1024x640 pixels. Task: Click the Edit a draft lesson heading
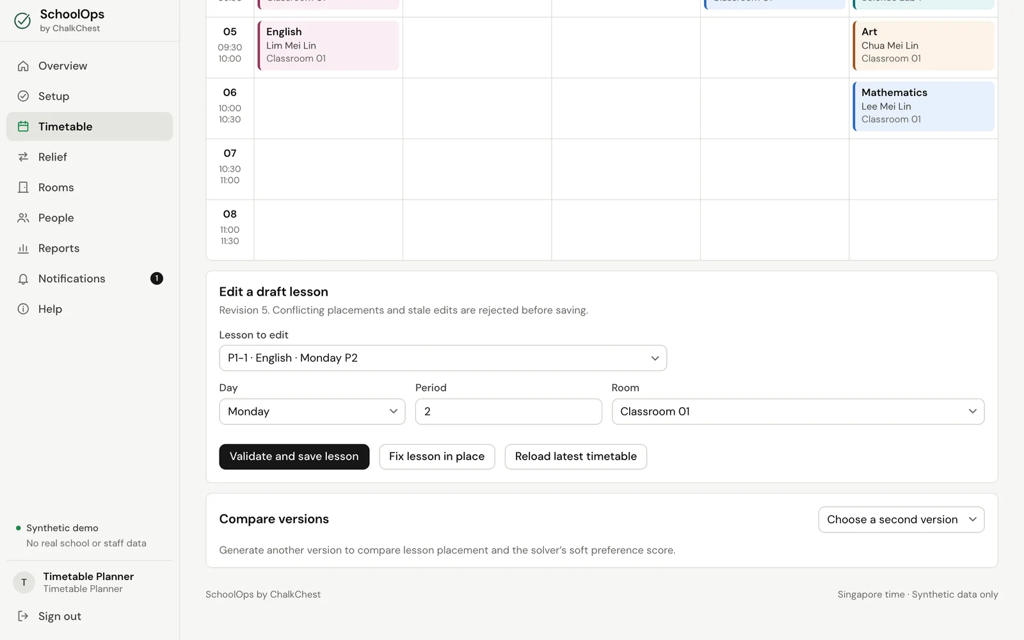[274, 292]
